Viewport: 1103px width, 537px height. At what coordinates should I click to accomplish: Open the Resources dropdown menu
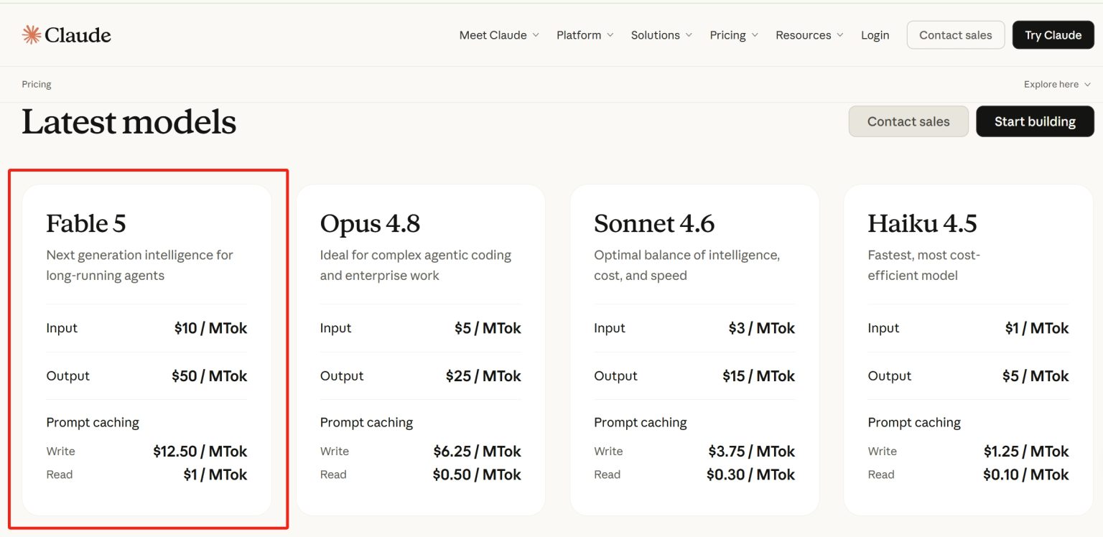[809, 35]
